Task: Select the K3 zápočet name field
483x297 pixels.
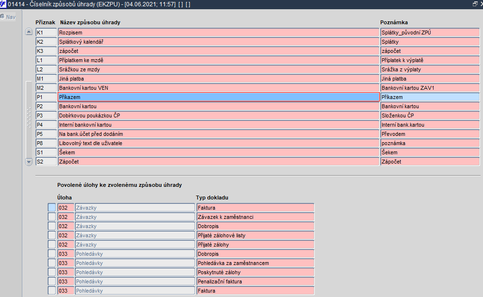Action: pos(218,51)
